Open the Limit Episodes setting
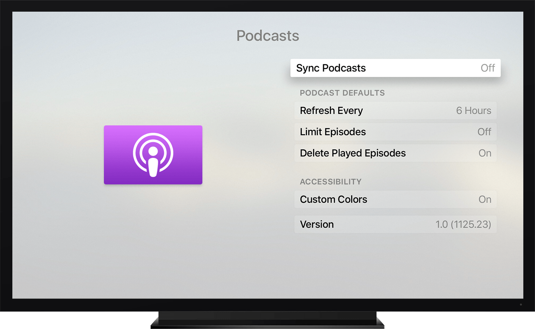 395,132
